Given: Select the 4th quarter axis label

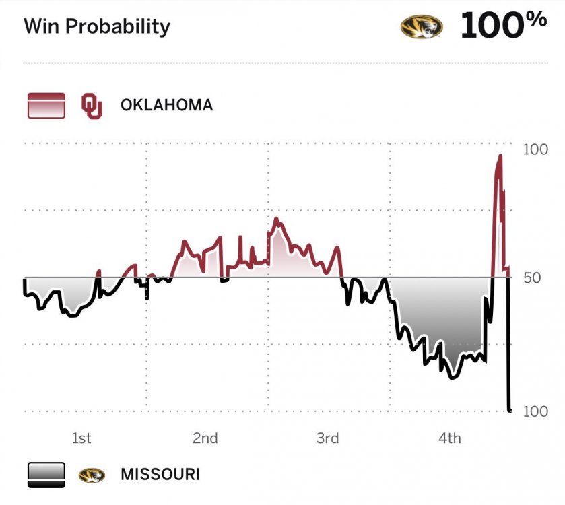Looking at the screenshot, I should 449,438.
